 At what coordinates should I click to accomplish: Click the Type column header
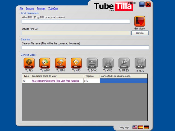[x=27, y=76]
